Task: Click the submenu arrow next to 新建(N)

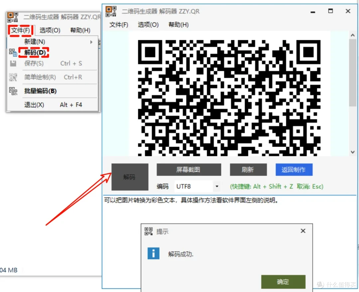Action: pos(91,42)
